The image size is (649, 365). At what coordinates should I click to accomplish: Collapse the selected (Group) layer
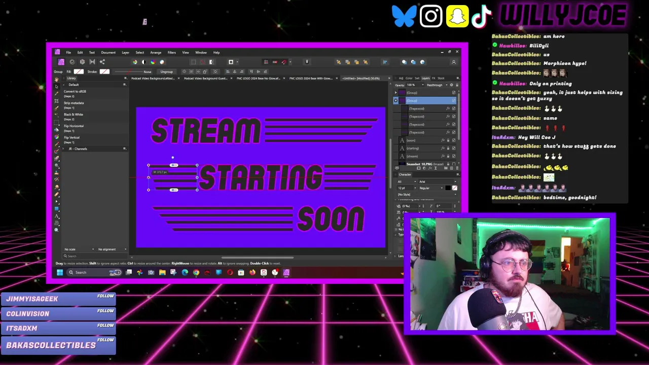[x=396, y=100]
